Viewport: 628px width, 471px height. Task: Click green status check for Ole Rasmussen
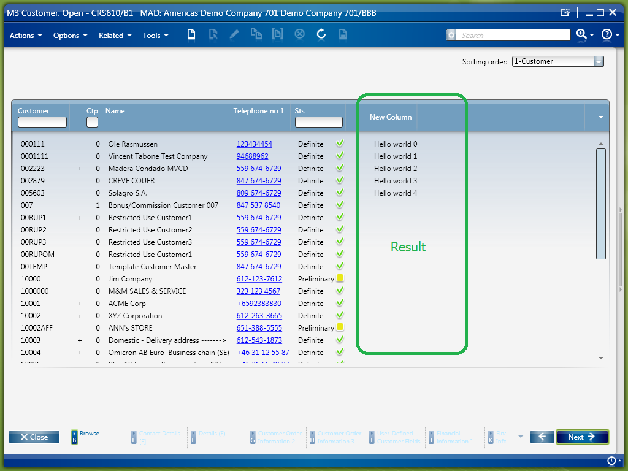click(x=340, y=144)
